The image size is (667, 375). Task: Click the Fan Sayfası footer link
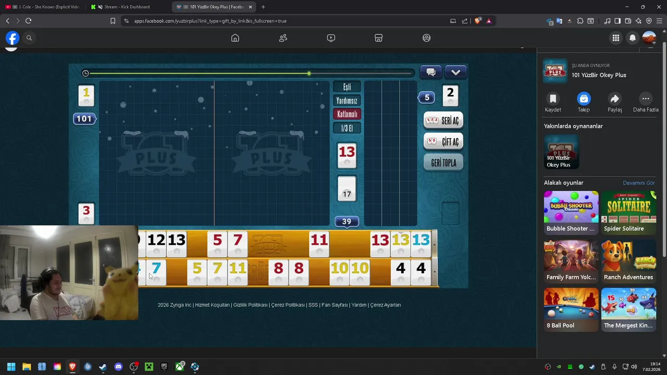coord(335,305)
